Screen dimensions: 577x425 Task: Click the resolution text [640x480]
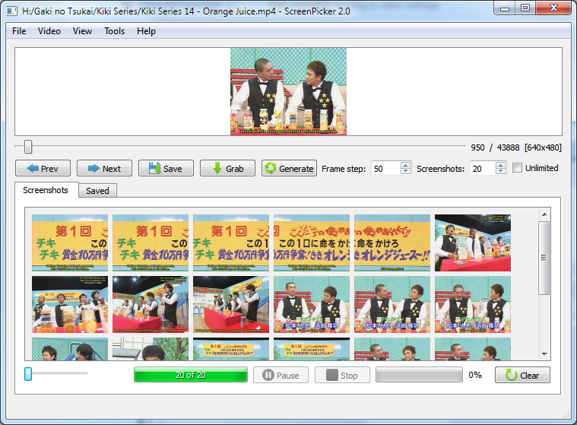[543, 147]
